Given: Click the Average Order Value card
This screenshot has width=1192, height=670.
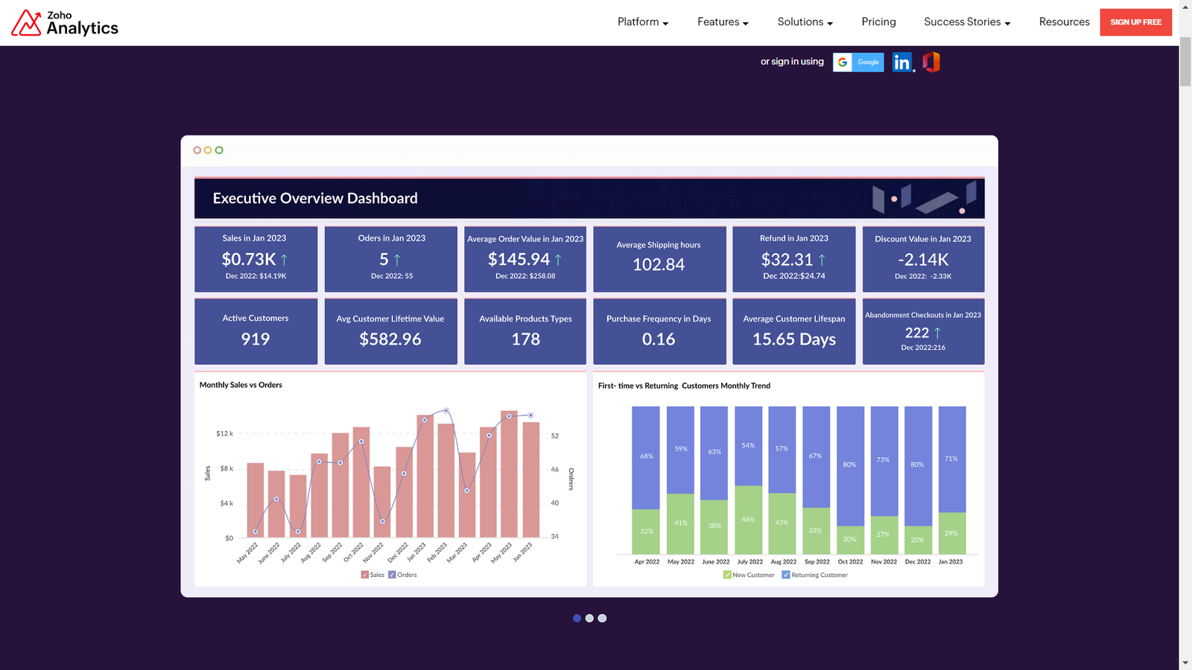Looking at the screenshot, I should 525,259.
